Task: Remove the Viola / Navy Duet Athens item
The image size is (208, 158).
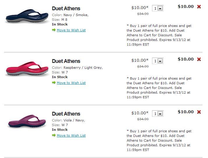Action: pos(199,112)
